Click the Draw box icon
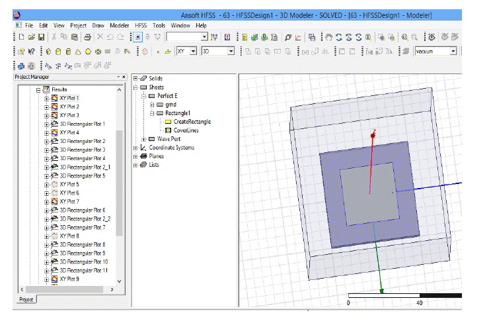 pos(49,51)
